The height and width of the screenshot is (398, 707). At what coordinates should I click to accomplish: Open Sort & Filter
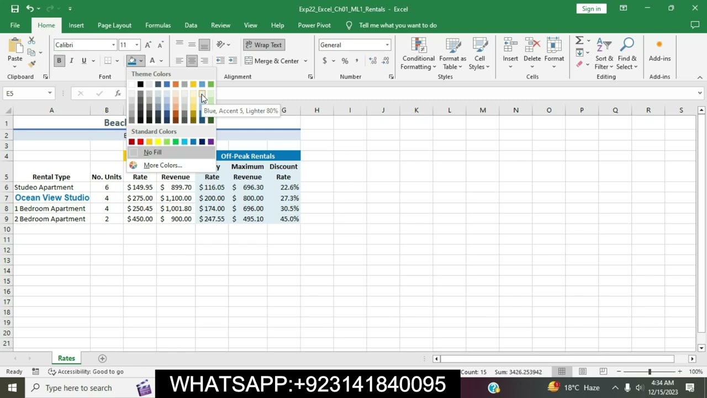(604, 54)
